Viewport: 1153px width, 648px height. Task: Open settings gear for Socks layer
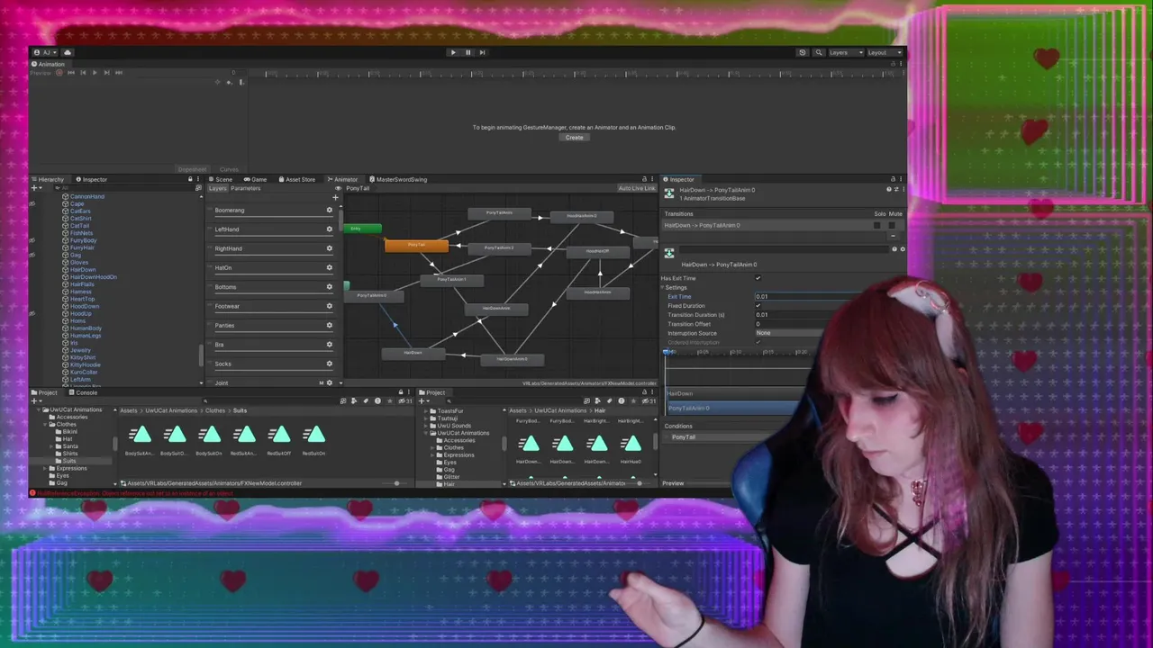(329, 364)
